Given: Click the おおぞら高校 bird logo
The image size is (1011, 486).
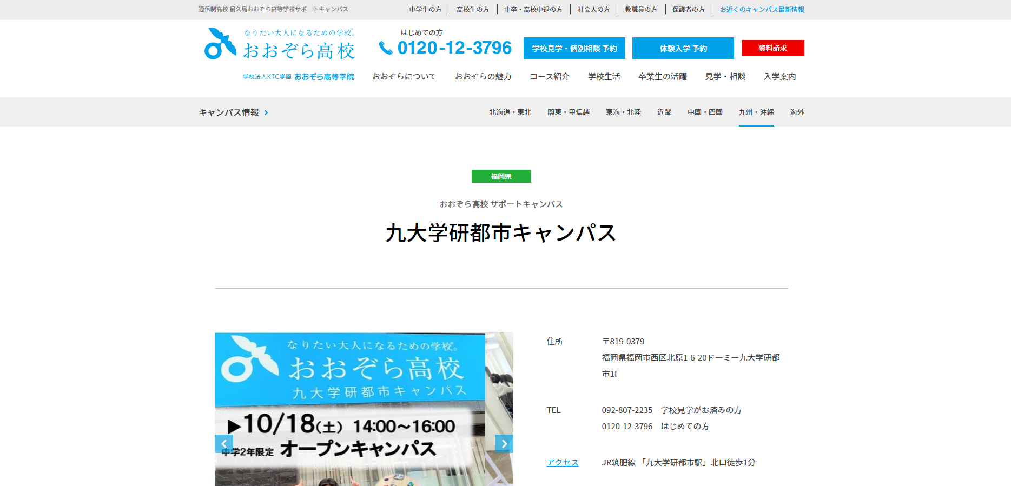Looking at the screenshot, I should point(220,43).
